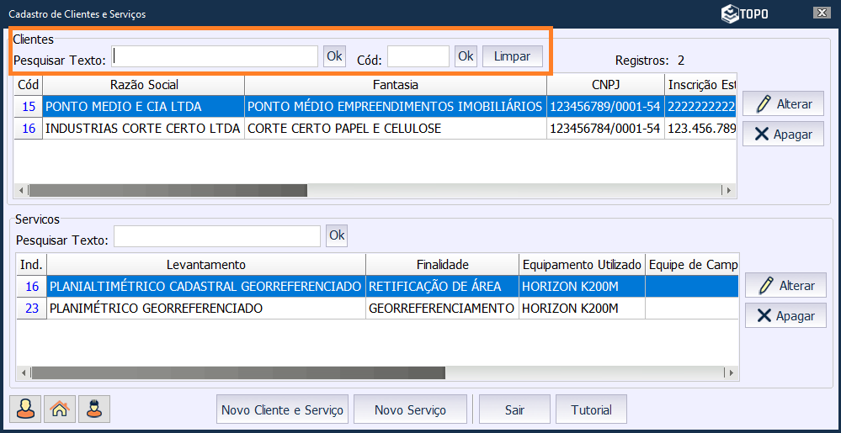Focus the Clientes Pesquisar Texto field
Image resolution: width=841 pixels, height=433 pixels.
pyautogui.click(x=215, y=56)
